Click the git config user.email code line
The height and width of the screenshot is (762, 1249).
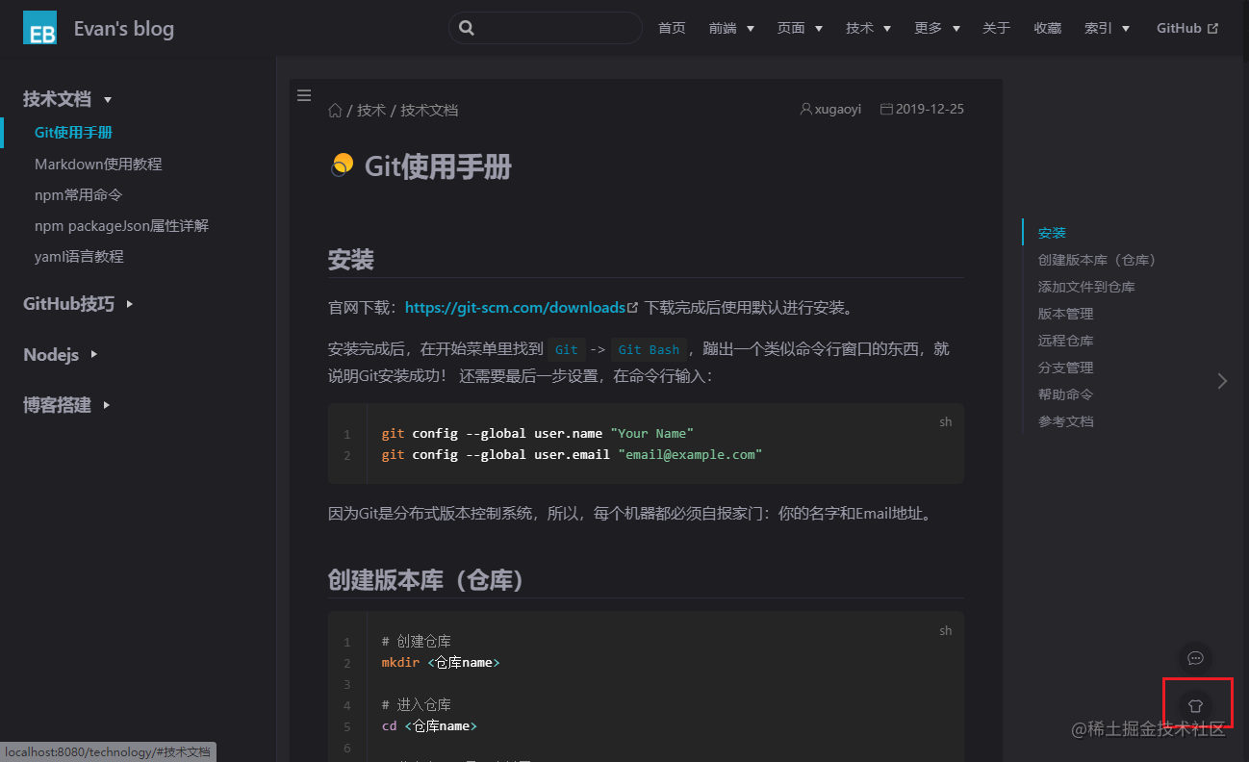tap(572, 454)
